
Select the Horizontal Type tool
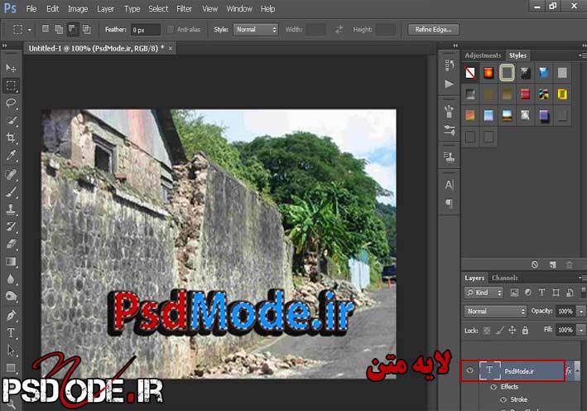coord(11,333)
